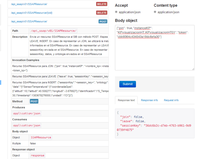The height and width of the screenshot is (159, 202).
Task: Select Accept application/json radio button
Action: pos(116,12)
